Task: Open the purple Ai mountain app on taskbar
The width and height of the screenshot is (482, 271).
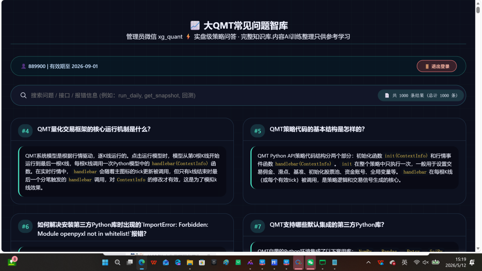Action: click(x=250, y=263)
